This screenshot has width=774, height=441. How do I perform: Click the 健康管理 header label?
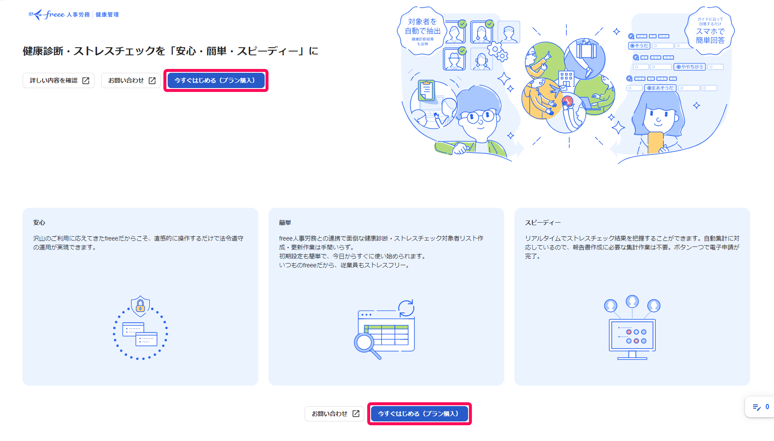107,15
